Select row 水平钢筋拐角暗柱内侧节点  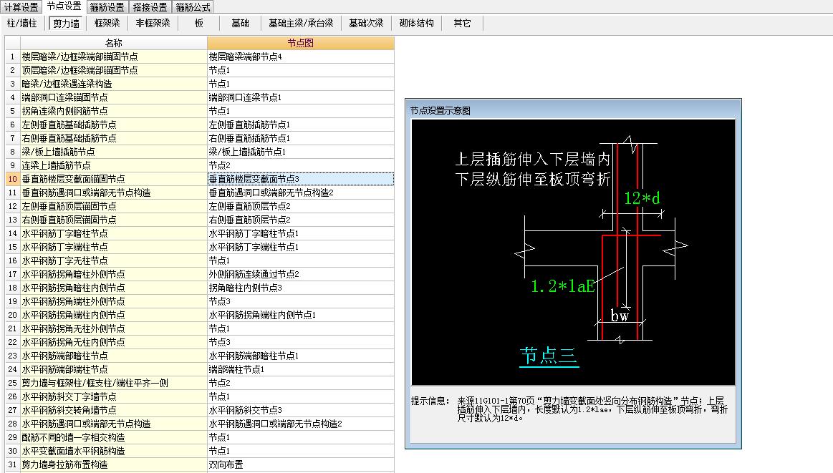pos(114,288)
